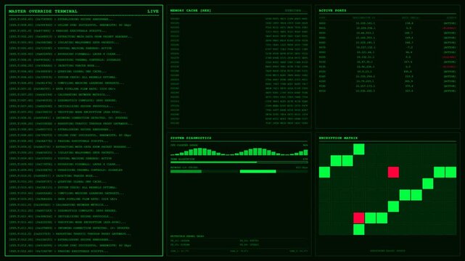Click the upper red cell in Encryption Matrix
Image resolution: width=465 pixels, height=261 pixels.
pos(393,172)
